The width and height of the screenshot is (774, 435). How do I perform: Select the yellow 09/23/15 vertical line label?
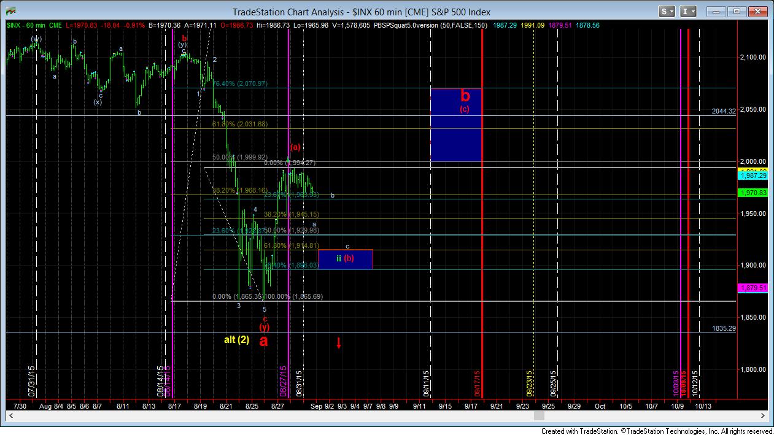click(528, 382)
